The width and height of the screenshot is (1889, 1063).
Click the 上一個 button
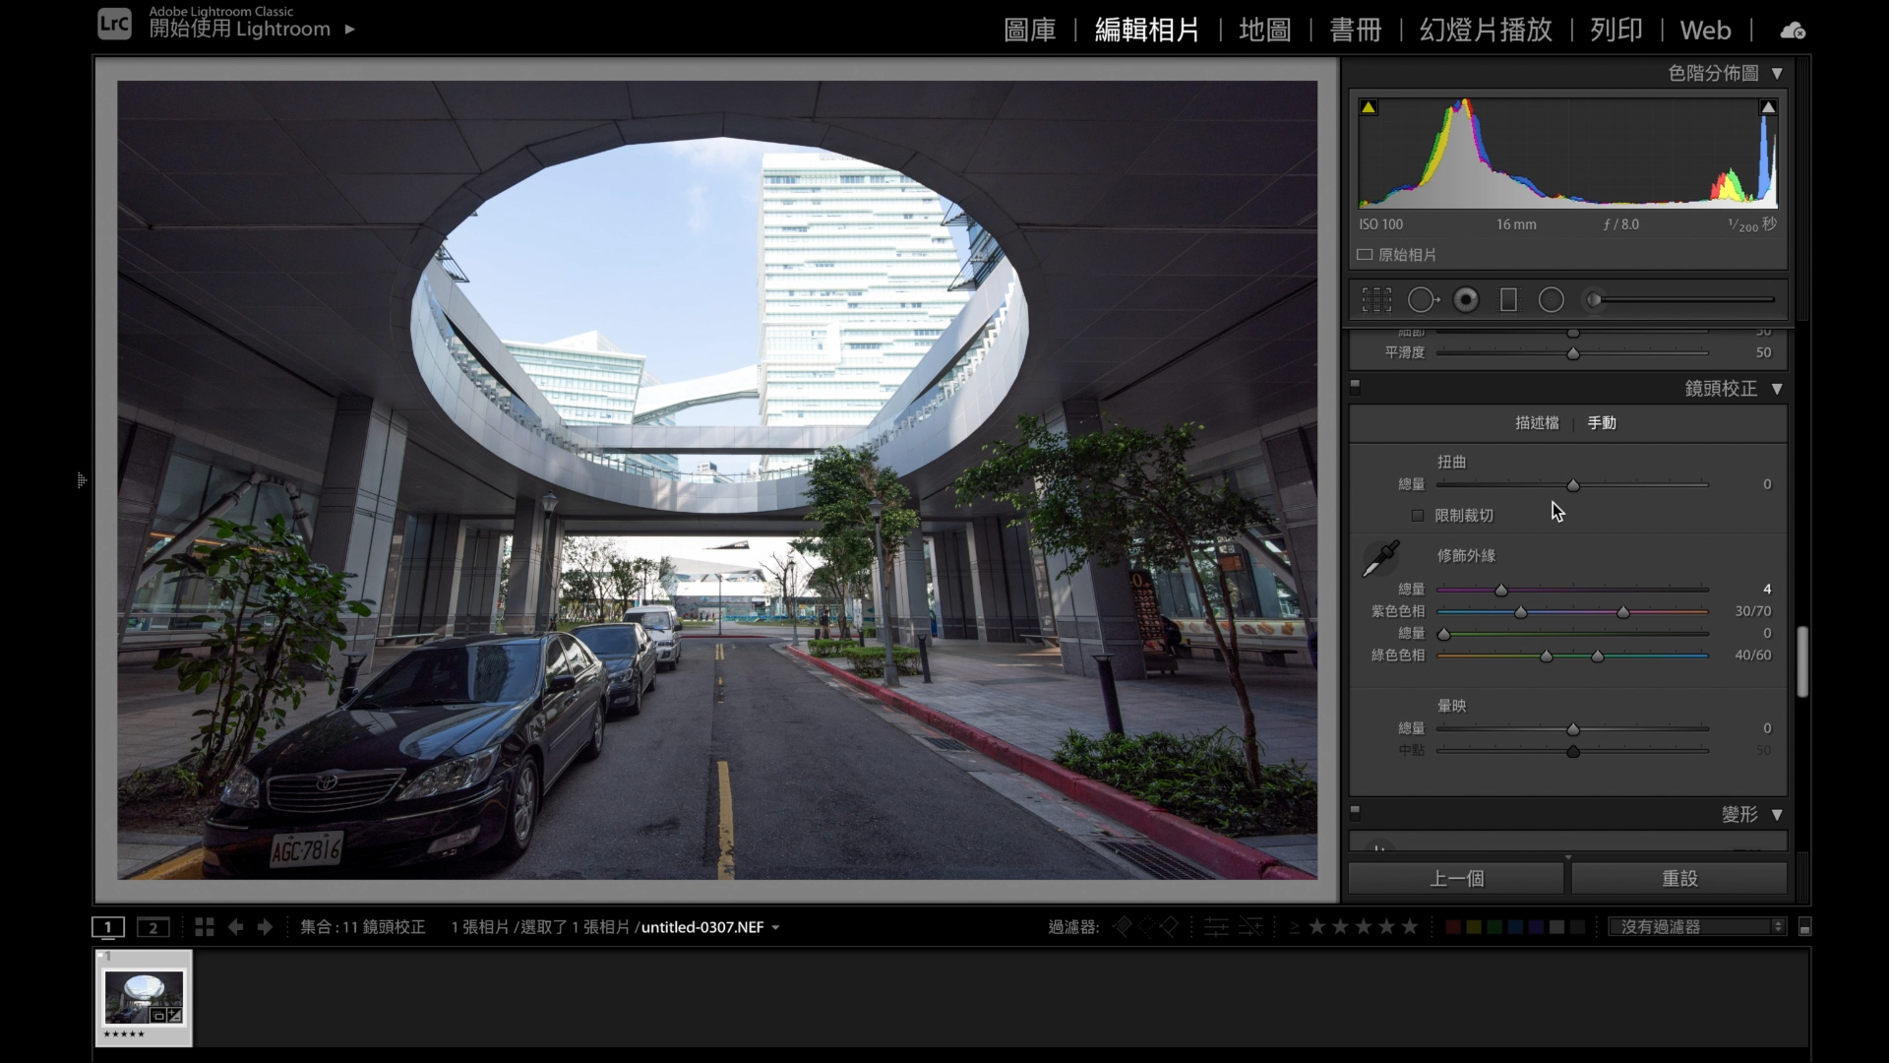(1456, 878)
